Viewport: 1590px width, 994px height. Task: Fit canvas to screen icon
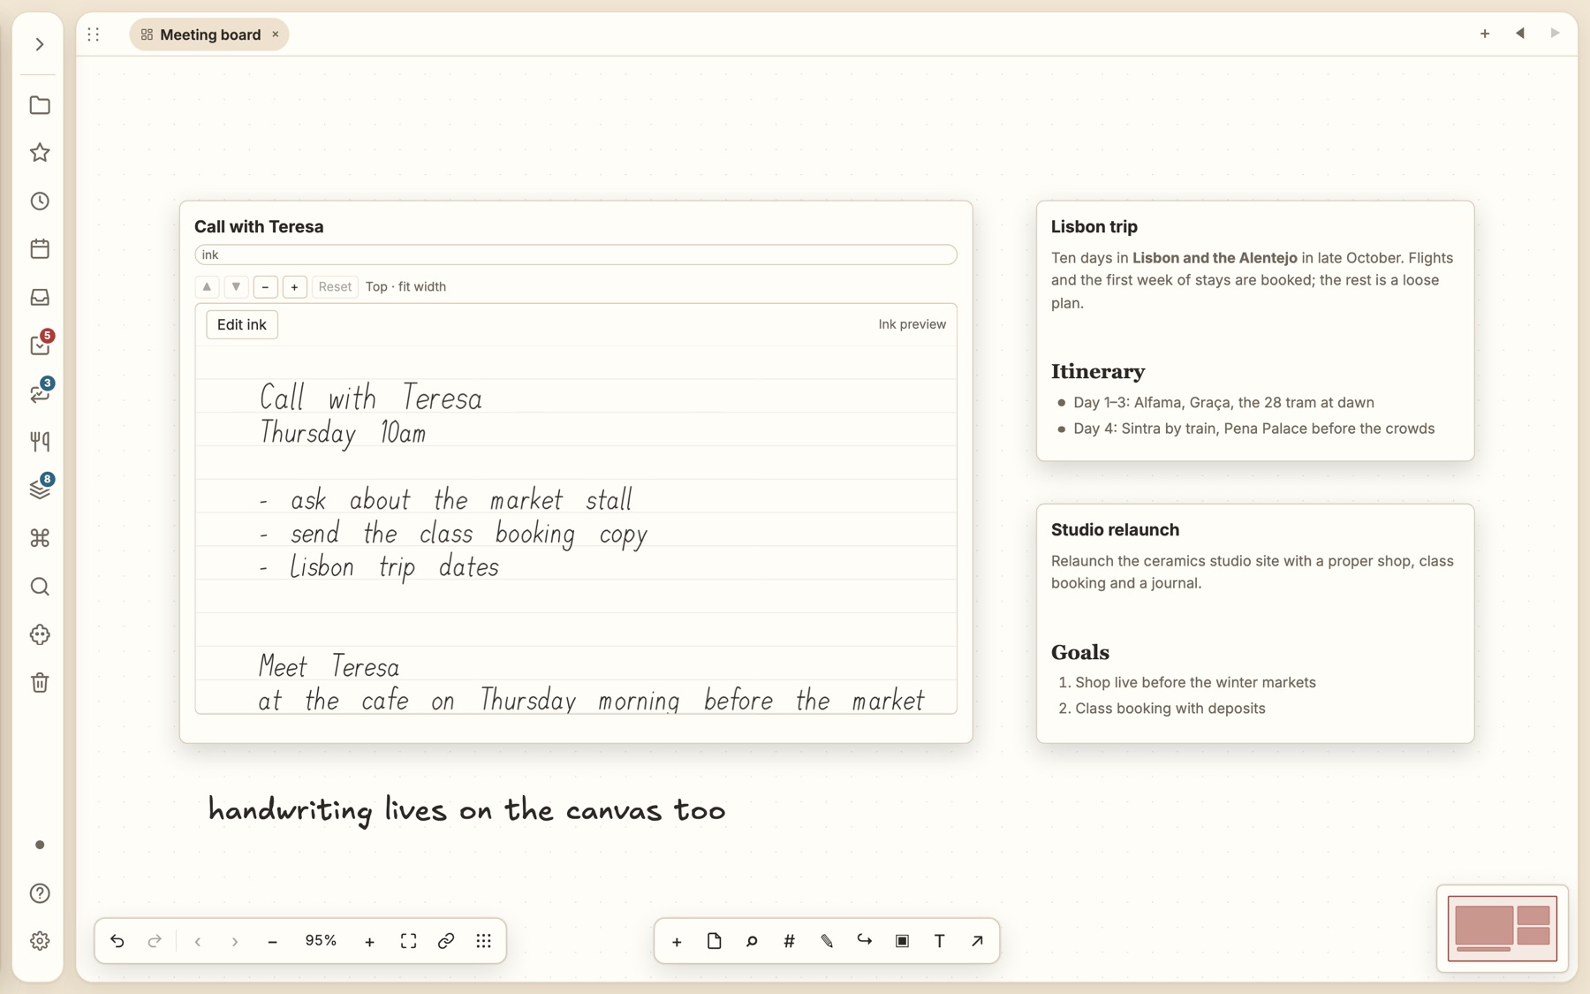pos(408,941)
